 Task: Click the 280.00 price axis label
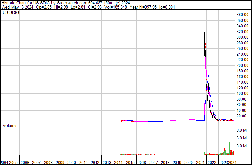[x=242, y=43]
